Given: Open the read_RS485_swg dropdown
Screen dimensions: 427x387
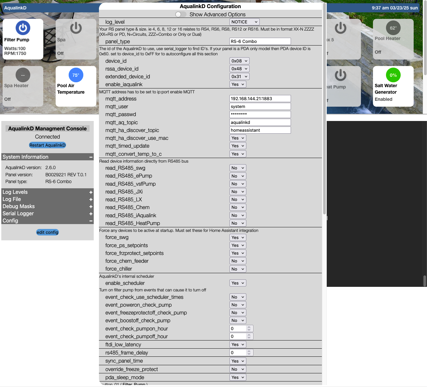Looking at the screenshot, I should 238,168.
